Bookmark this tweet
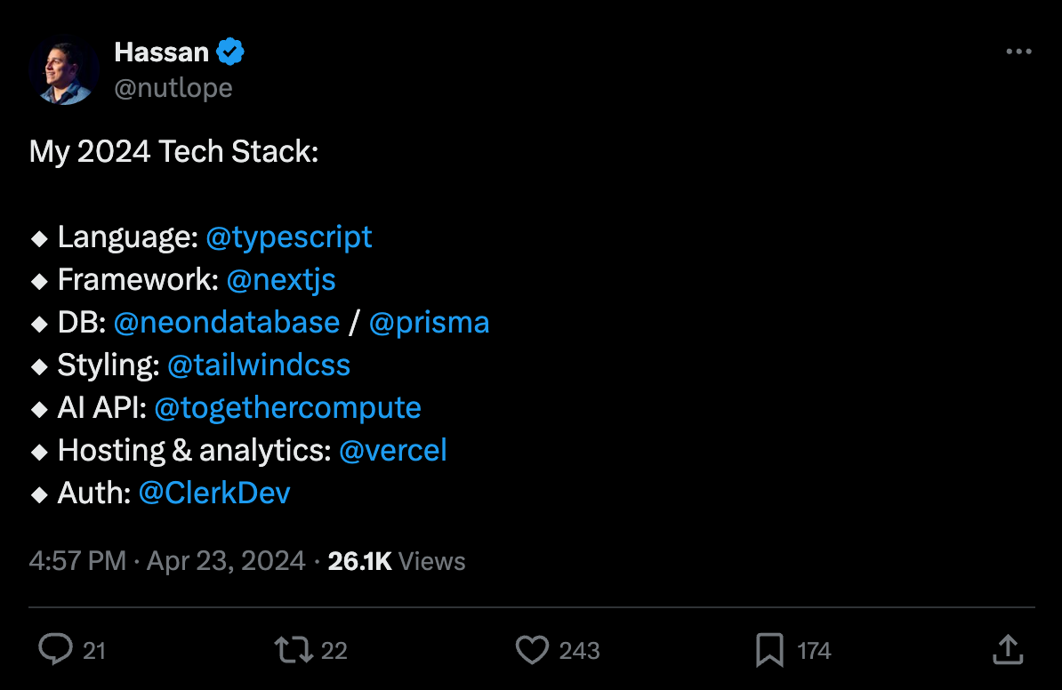Viewport: 1062px width, 690px height. (769, 650)
